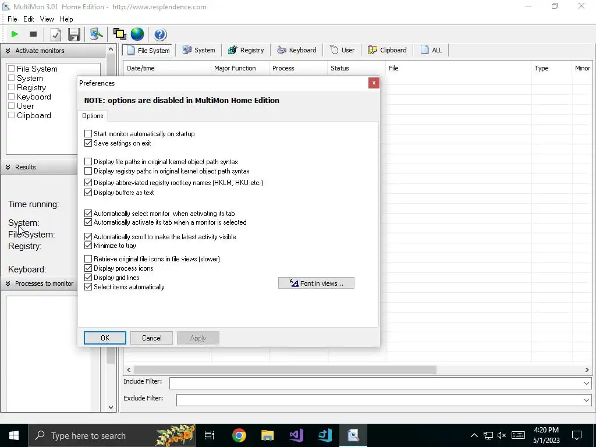Click the taskbar search box
This screenshot has height=447, width=596.
[112, 435]
